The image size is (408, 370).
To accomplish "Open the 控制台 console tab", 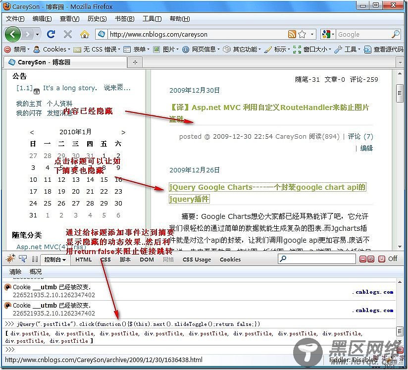I will 54,260.
